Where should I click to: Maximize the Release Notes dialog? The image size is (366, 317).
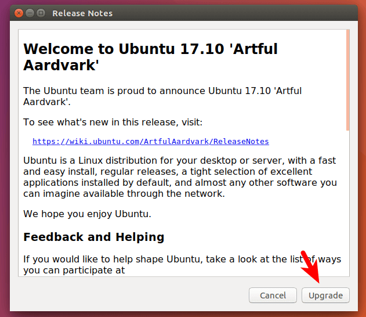pyautogui.click(x=41, y=13)
